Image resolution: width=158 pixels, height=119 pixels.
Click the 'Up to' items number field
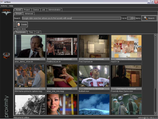coord(130,18)
